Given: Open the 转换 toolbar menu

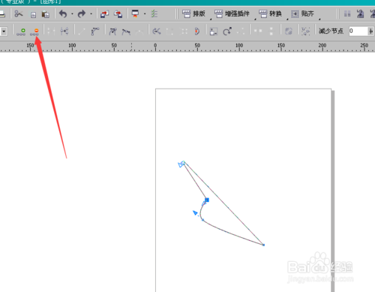Looking at the screenshot, I should click(x=270, y=14).
